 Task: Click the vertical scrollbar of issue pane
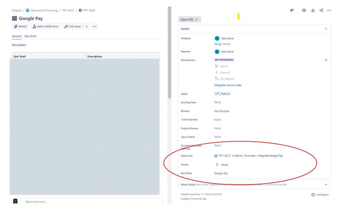click(x=169, y=52)
